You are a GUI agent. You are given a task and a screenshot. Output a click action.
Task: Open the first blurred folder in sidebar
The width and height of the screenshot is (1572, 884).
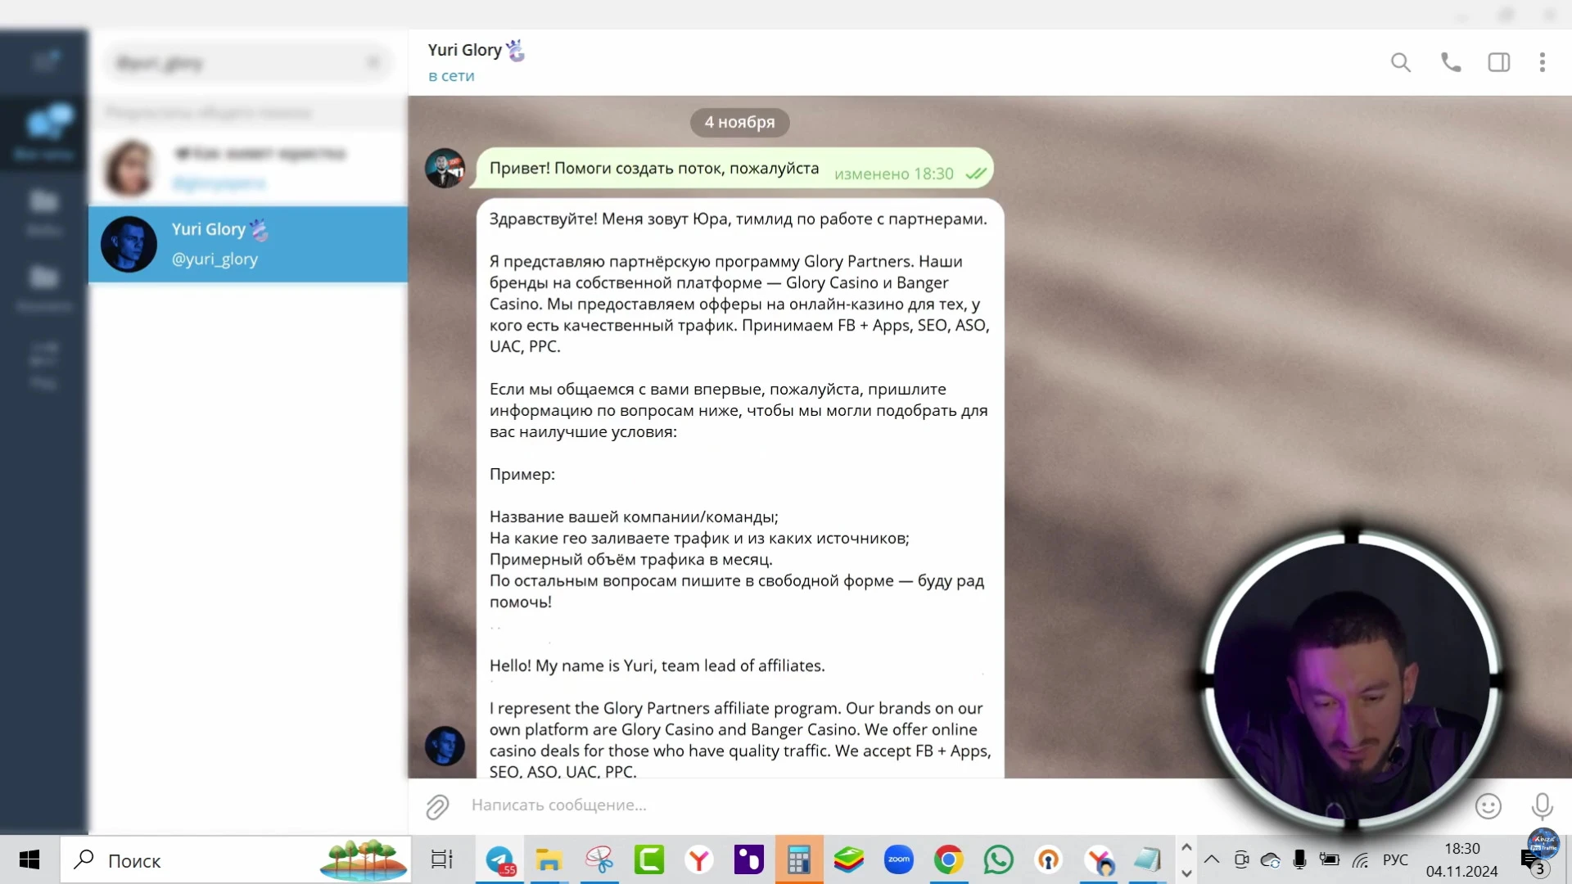[44, 211]
